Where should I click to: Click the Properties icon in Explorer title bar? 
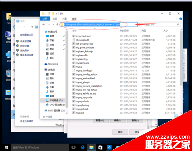[x=49, y=13]
